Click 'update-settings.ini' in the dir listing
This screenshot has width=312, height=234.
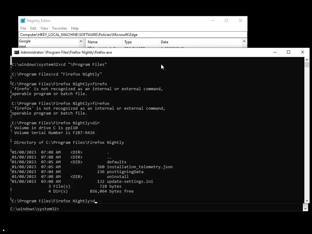130,181
